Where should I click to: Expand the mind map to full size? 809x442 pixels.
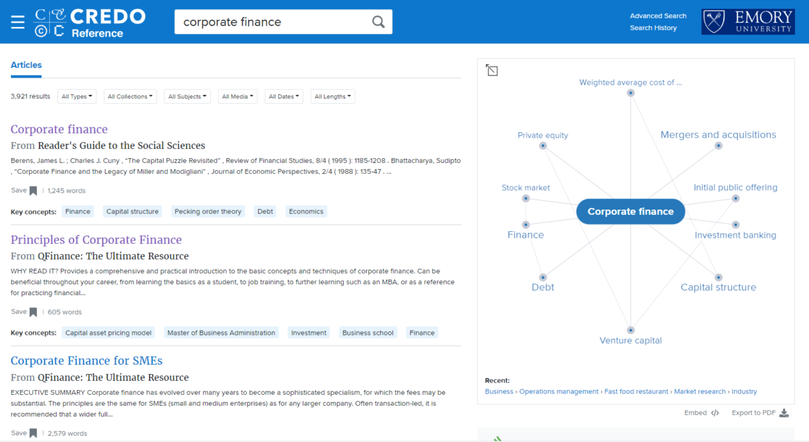(492, 70)
